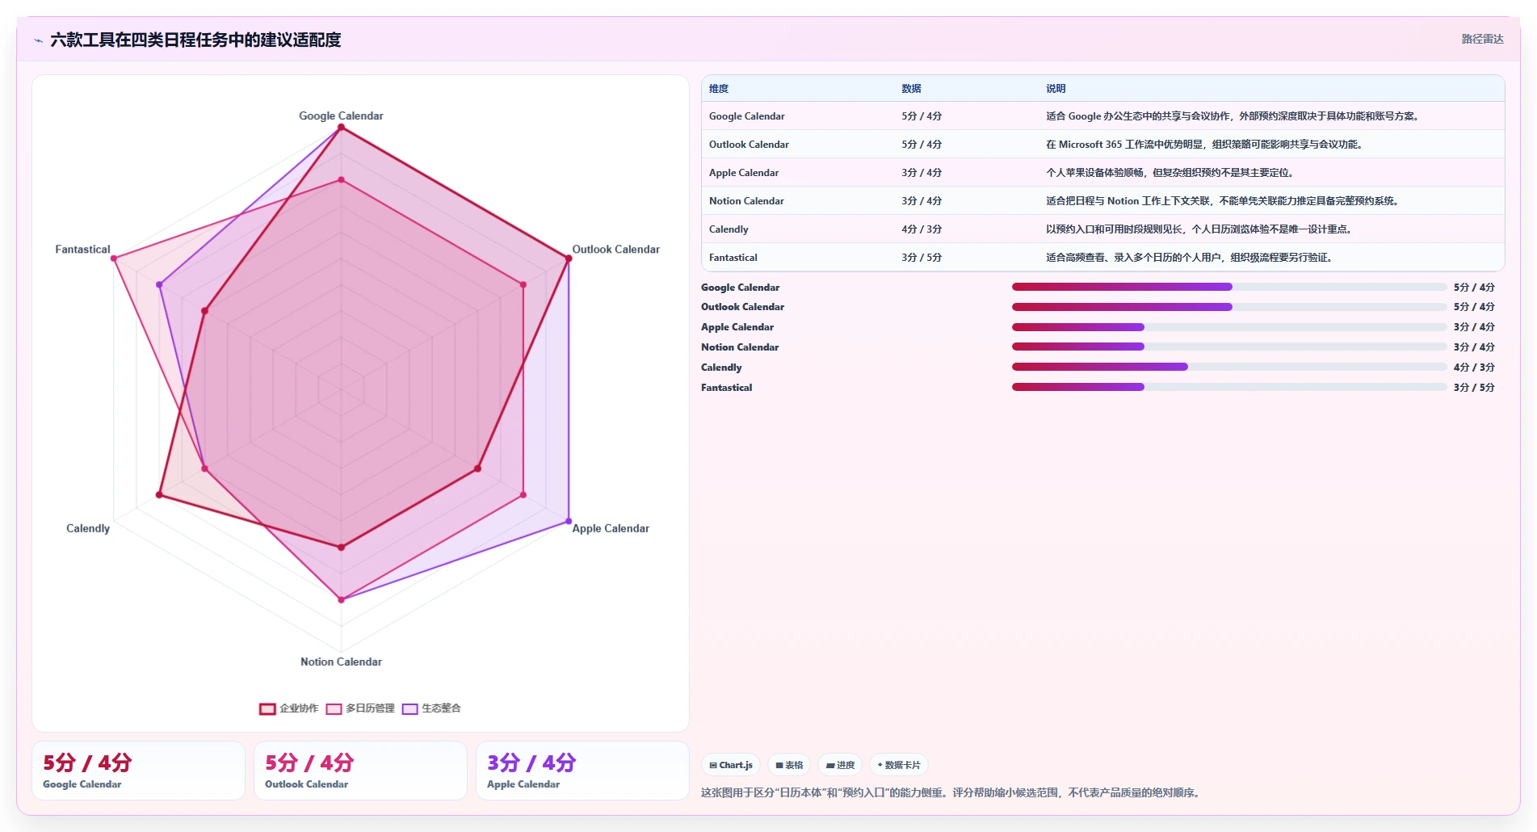This screenshot has width=1537, height=832.
Task: Open the Apple Calendar 3分 / 4分 stat card
Action: (582, 771)
